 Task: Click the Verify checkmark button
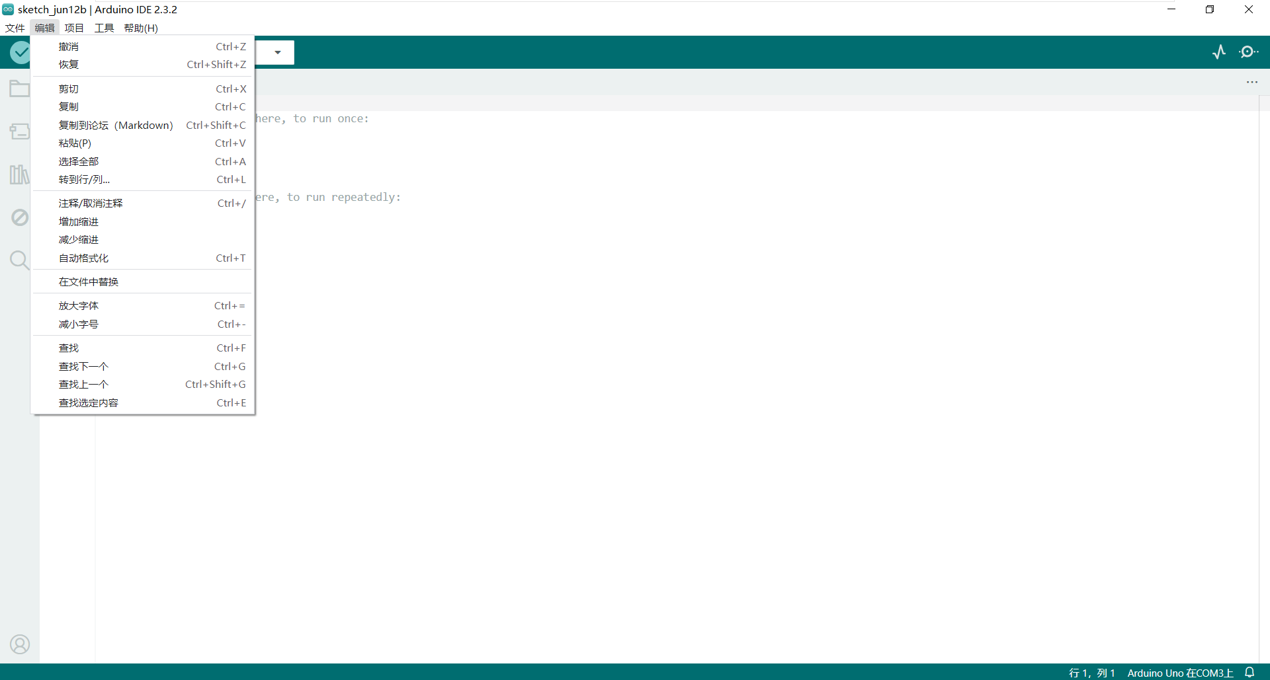20,52
